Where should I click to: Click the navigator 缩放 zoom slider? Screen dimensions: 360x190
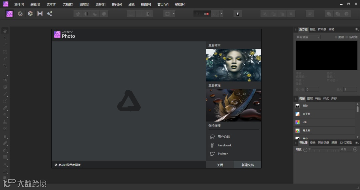pos(324,150)
